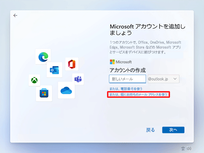
Task: Click the Microsoft Teams app icon
Action: point(78,79)
